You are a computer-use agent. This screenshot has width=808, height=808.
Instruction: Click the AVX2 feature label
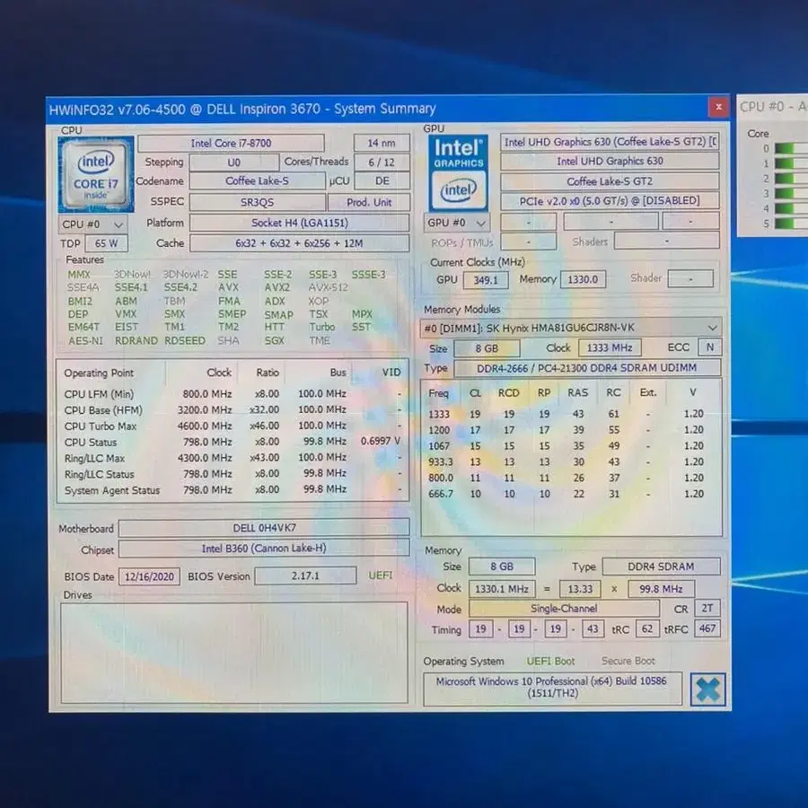277,287
